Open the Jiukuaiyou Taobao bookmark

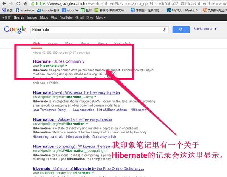(x=215, y=10)
